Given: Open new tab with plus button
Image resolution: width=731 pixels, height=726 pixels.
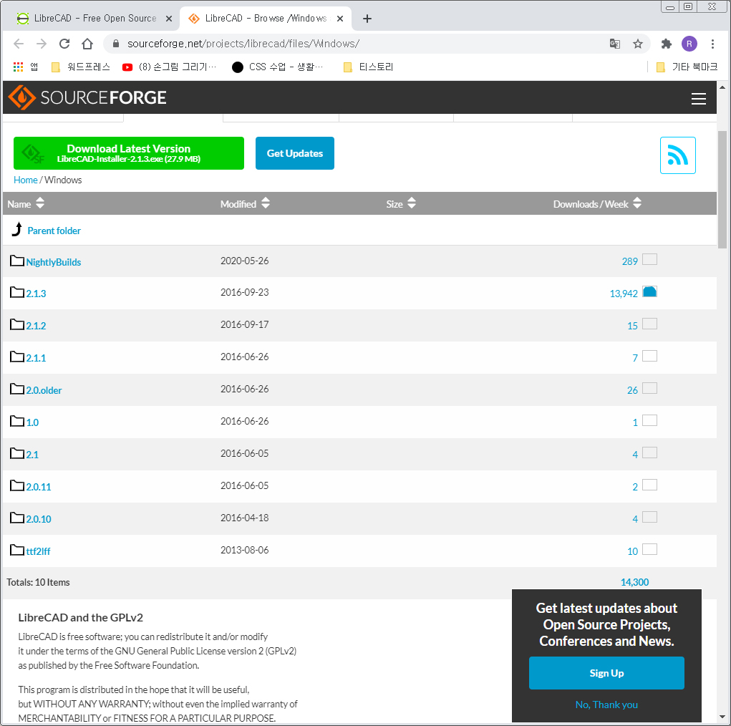Looking at the screenshot, I should (x=367, y=19).
